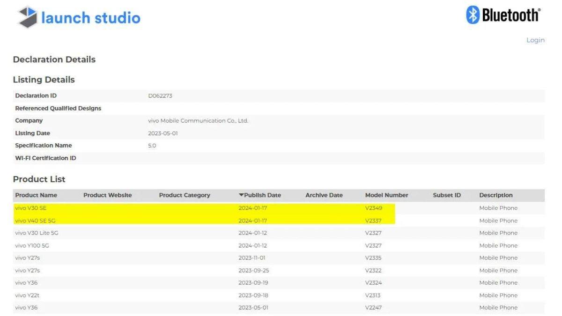Click the Archive Date column header
The image size is (562, 316).
coord(324,195)
